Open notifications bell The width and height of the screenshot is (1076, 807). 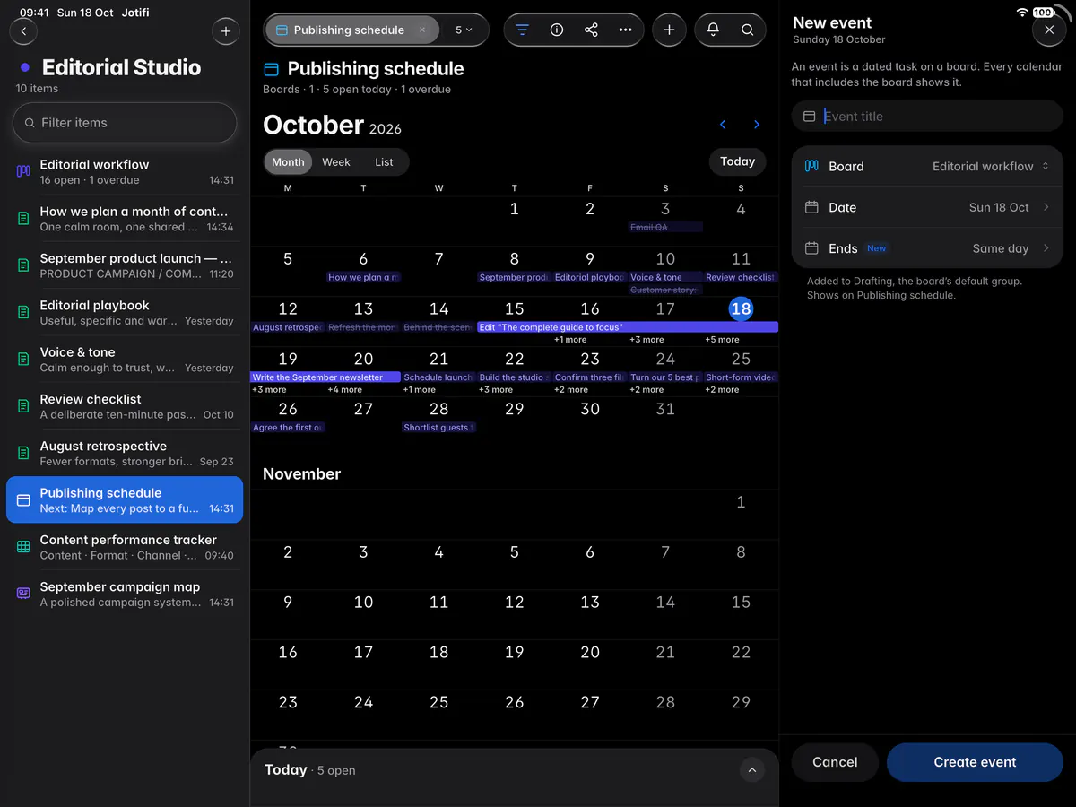coord(713,30)
